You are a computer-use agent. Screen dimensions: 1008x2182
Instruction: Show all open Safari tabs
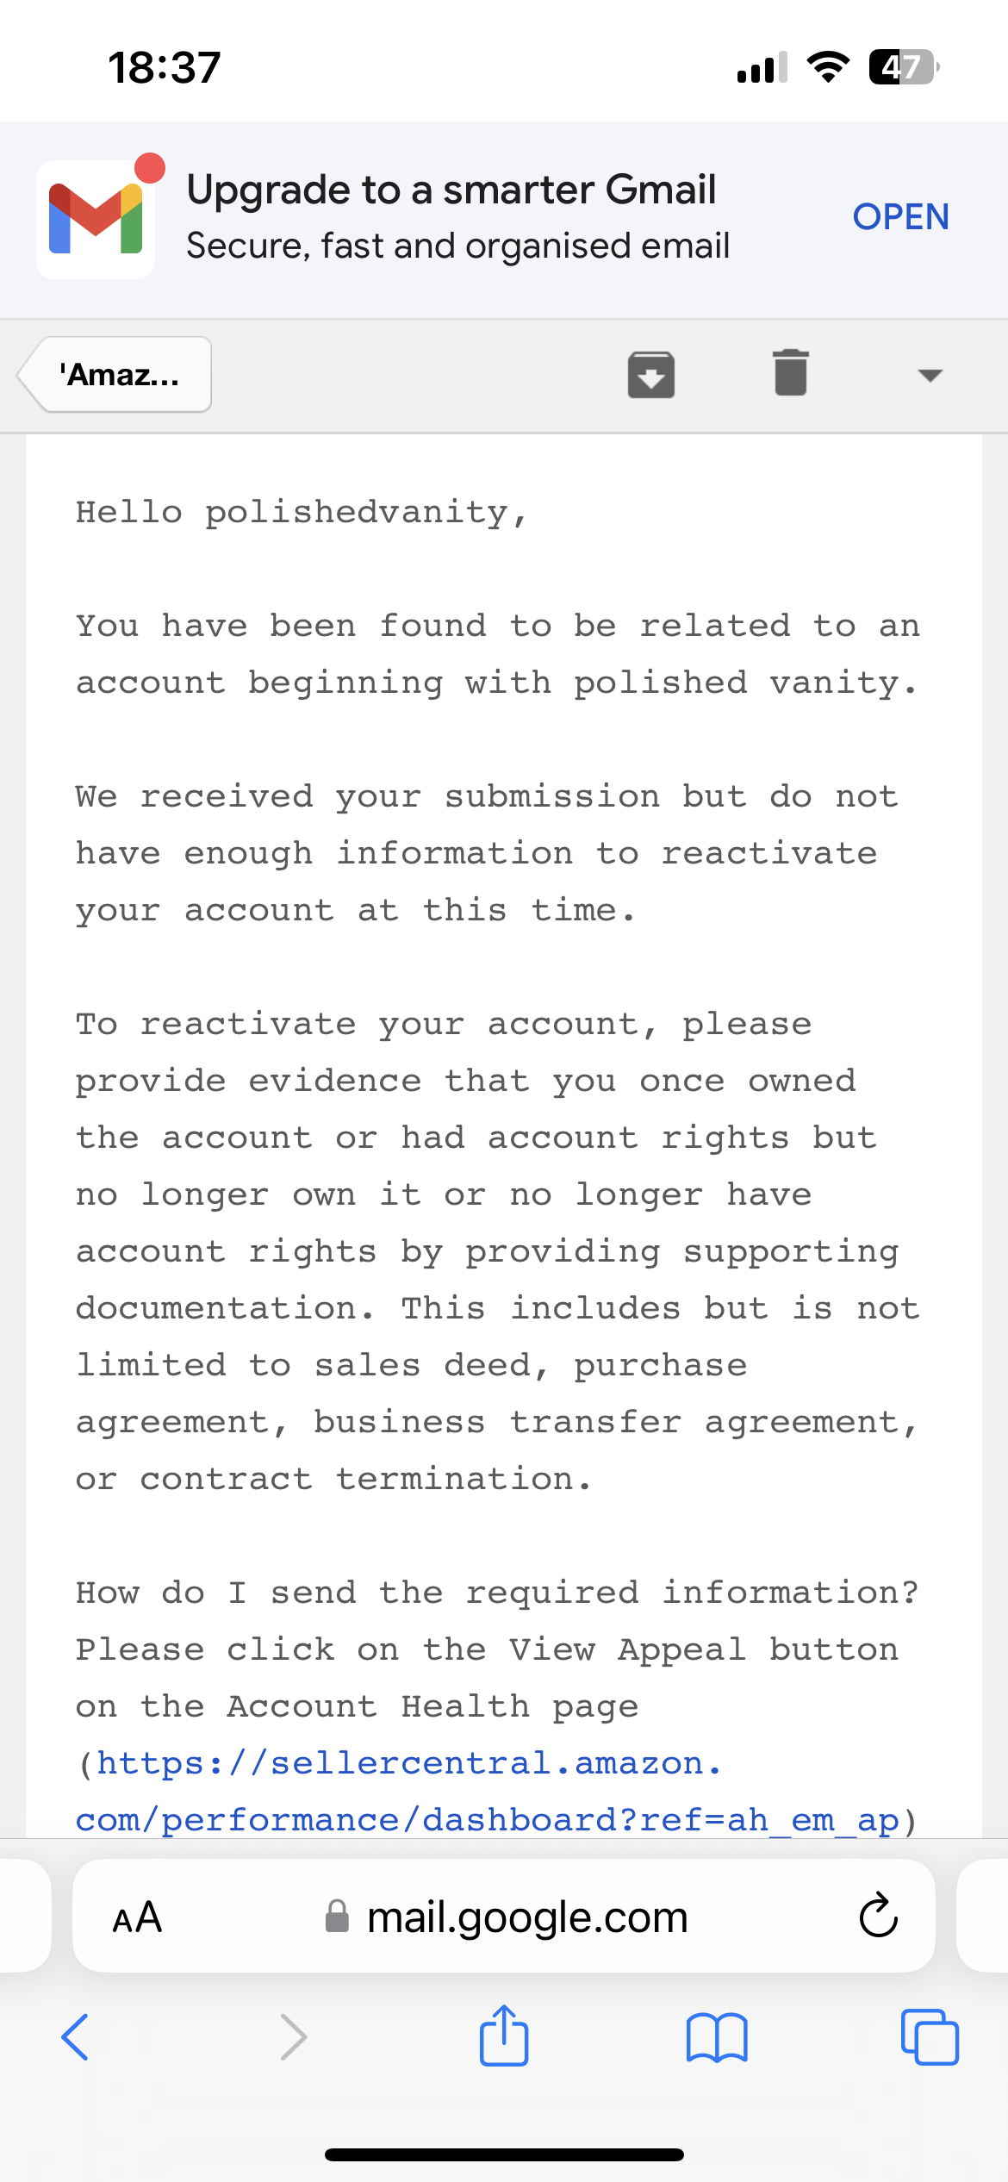pyautogui.click(x=930, y=2037)
